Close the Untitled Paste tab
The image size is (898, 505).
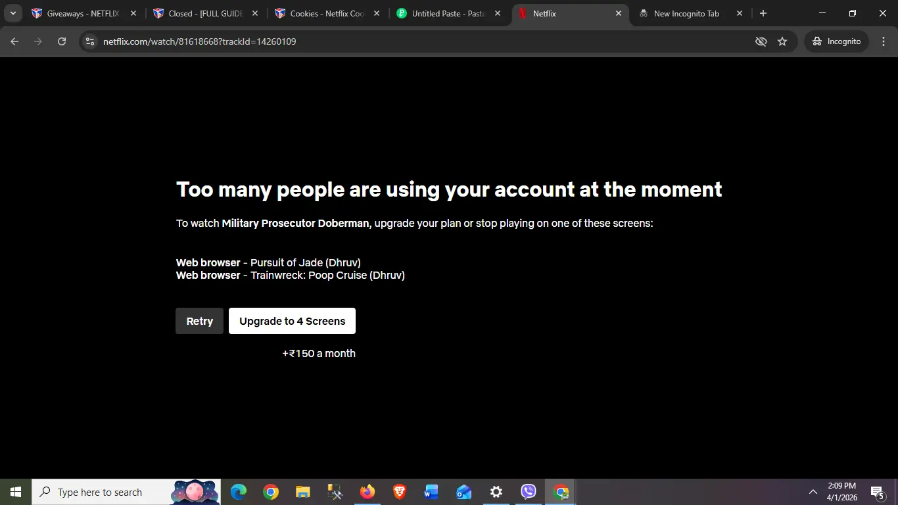498,13
